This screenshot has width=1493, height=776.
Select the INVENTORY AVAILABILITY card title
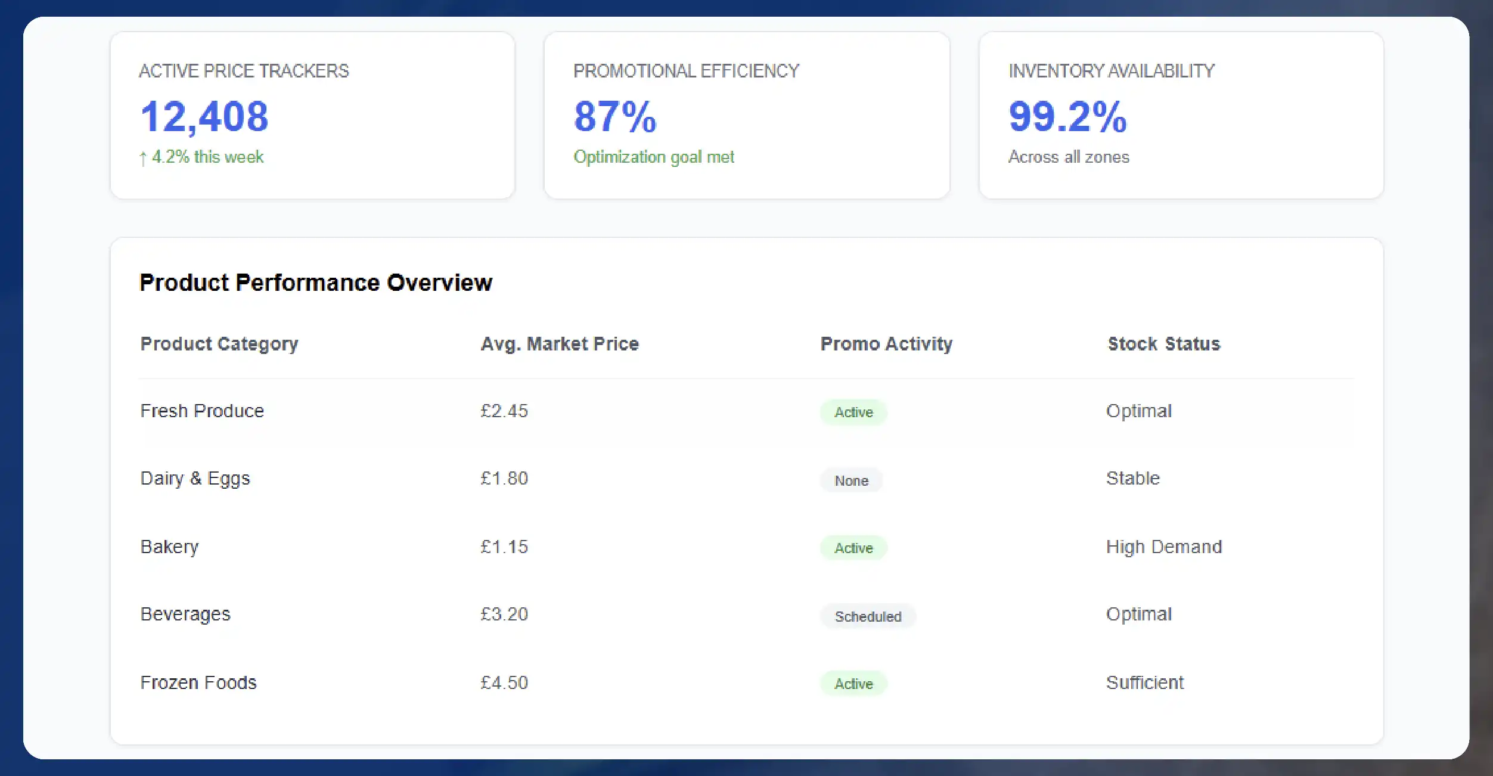(1111, 71)
